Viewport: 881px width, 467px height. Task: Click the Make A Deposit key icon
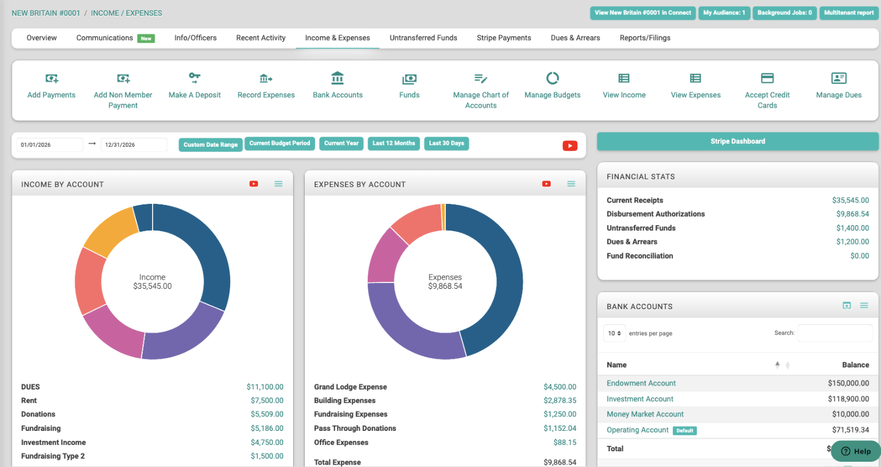tap(195, 77)
